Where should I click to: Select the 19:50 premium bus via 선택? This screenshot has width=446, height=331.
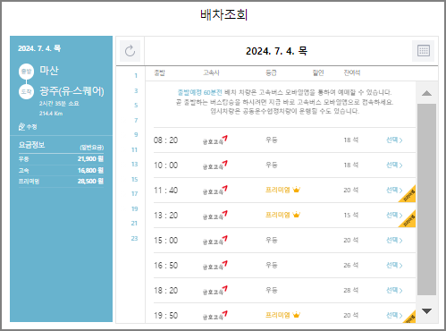[394, 315]
